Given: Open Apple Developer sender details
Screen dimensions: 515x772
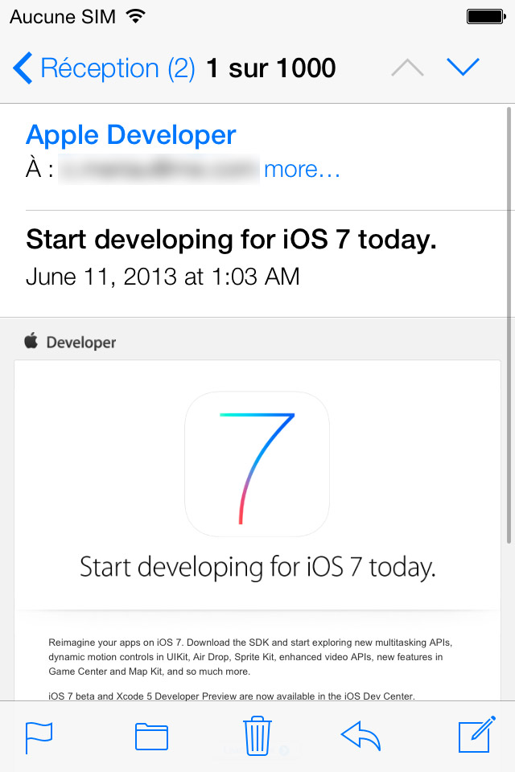Looking at the screenshot, I should tap(131, 134).
